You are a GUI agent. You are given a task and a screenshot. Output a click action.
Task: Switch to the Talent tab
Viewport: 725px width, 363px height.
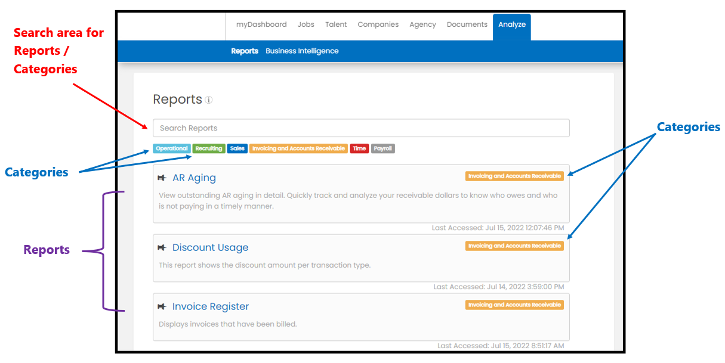[336, 24]
